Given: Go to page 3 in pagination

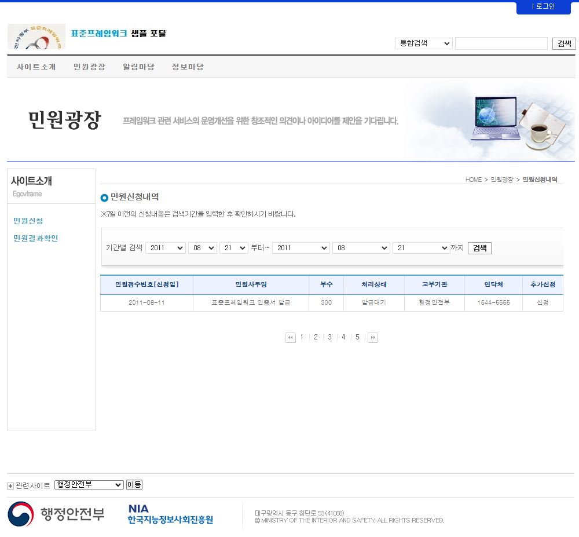Looking at the screenshot, I should click(x=329, y=337).
